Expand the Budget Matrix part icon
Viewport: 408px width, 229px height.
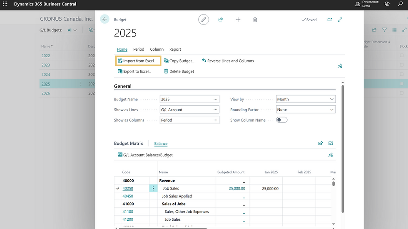coord(331,143)
